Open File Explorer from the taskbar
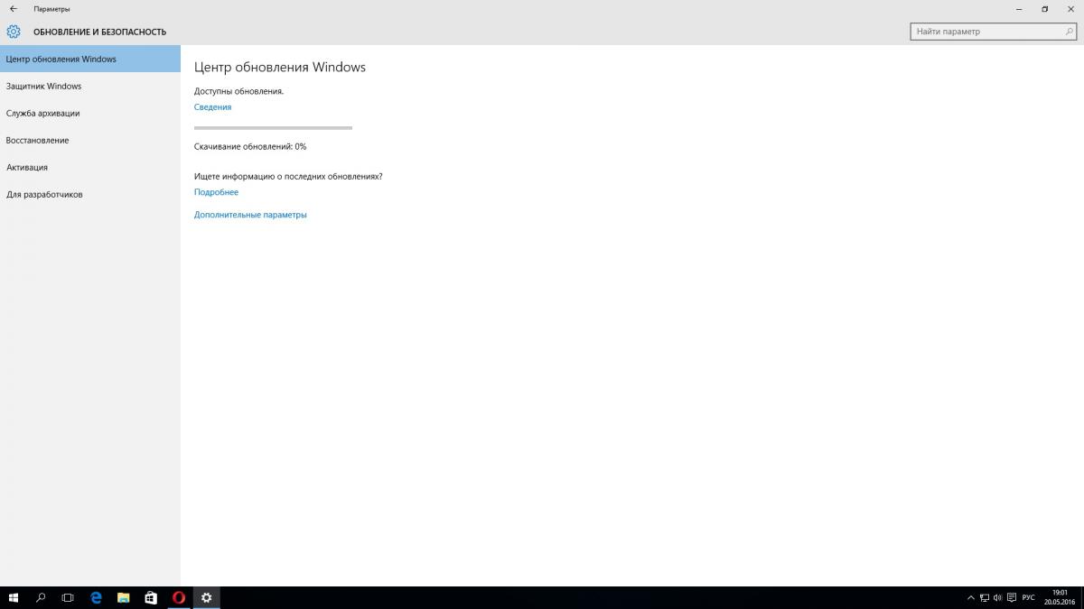Image resolution: width=1084 pixels, height=609 pixels. pyautogui.click(x=124, y=597)
